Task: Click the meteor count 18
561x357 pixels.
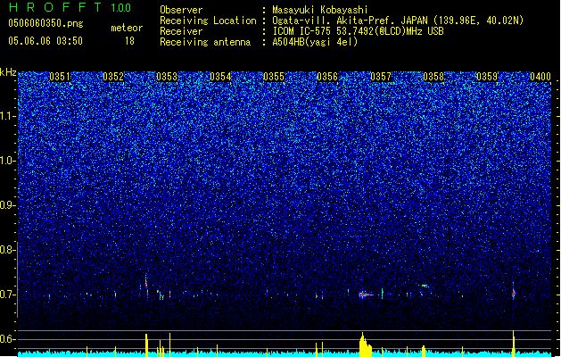Action: tap(129, 41)
